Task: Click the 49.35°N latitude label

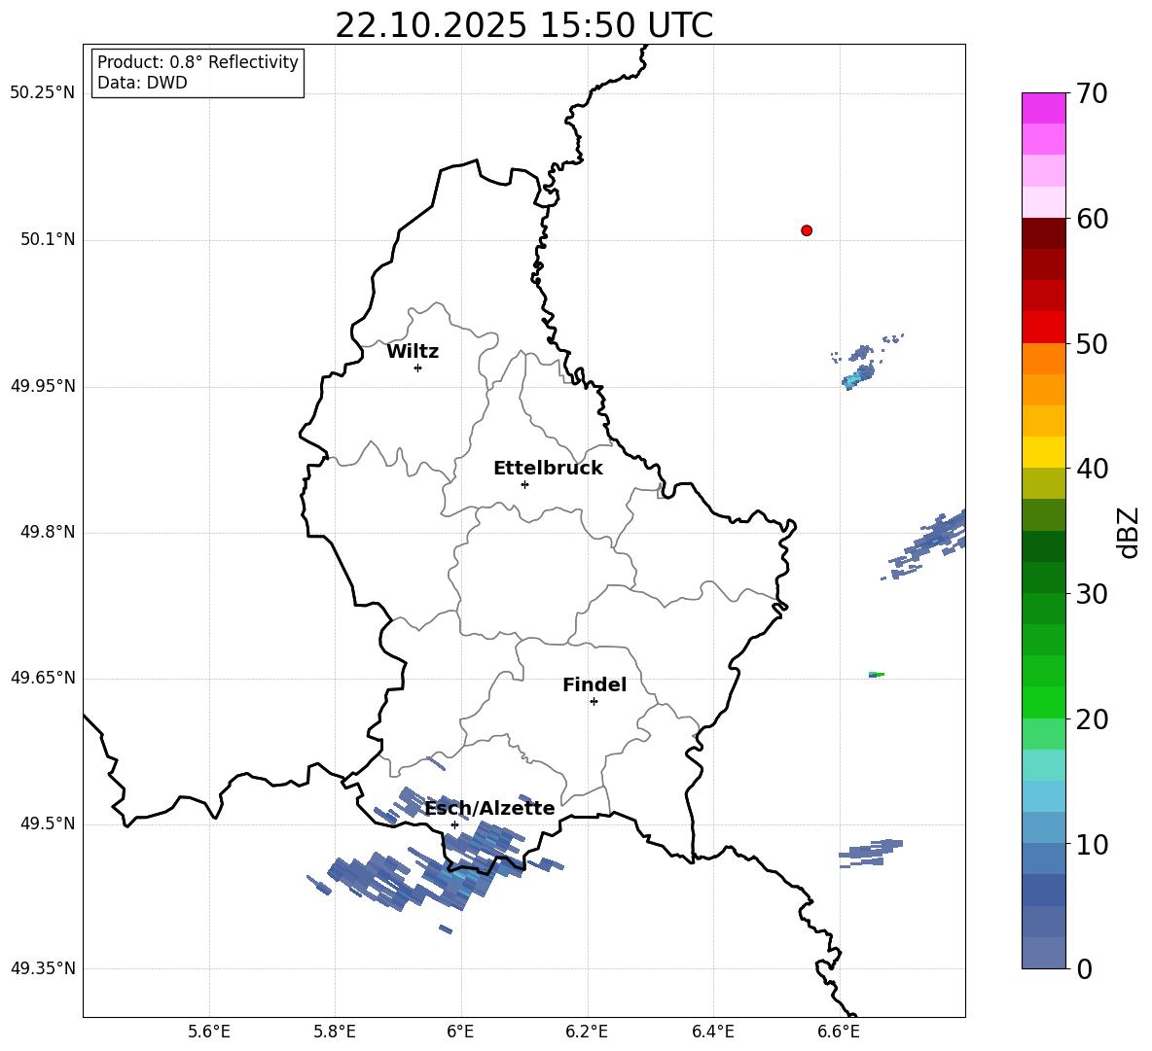Action: pyautogui.click(x=43, y=968)
